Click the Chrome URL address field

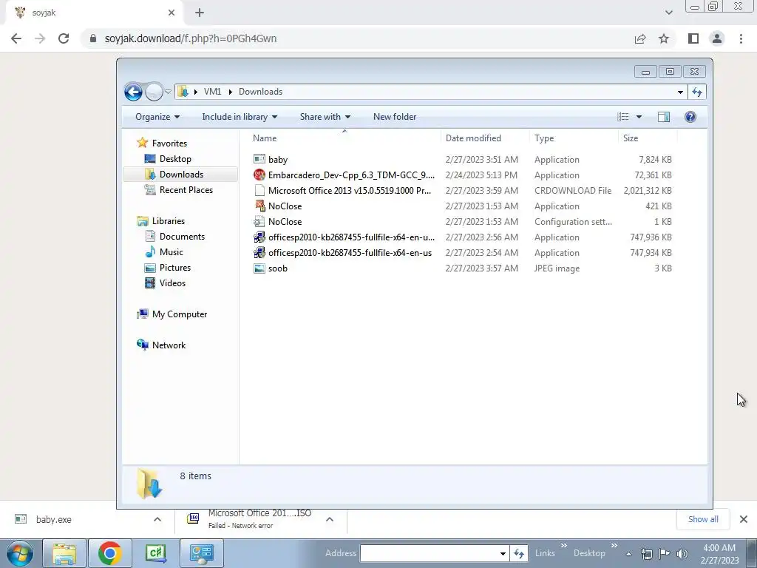[357, 38]
